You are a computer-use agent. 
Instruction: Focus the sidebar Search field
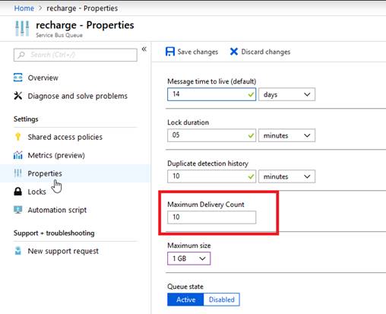point(75,55)
